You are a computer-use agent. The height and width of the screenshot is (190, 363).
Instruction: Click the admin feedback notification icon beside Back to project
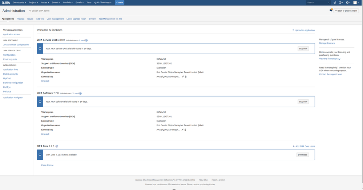tap(331, 10)
